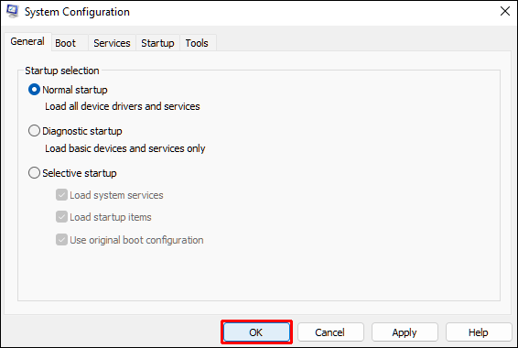Click the System Configuration title text

point(77,12)
